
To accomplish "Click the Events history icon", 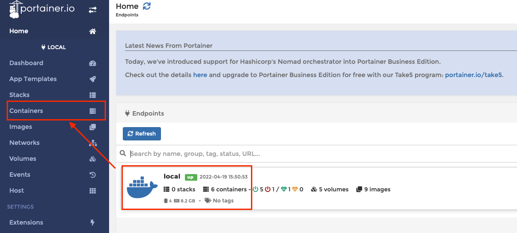I will click(x=93, y=175).
